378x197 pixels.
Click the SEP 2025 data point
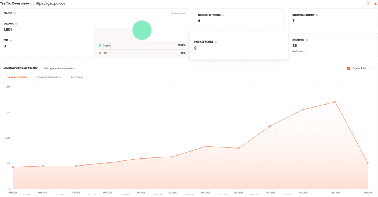[238, 148]
